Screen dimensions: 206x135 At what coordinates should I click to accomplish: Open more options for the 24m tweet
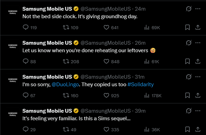198,9
